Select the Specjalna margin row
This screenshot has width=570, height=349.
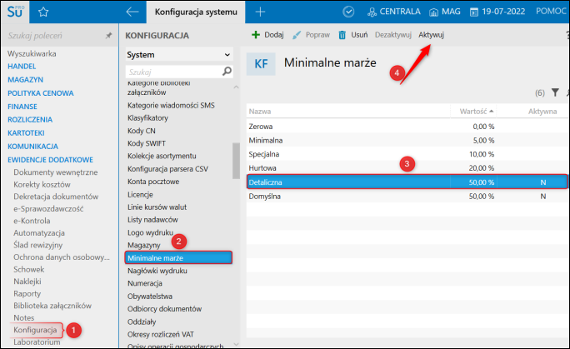(407, 154)
